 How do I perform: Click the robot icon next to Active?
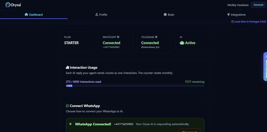point(182,43)
